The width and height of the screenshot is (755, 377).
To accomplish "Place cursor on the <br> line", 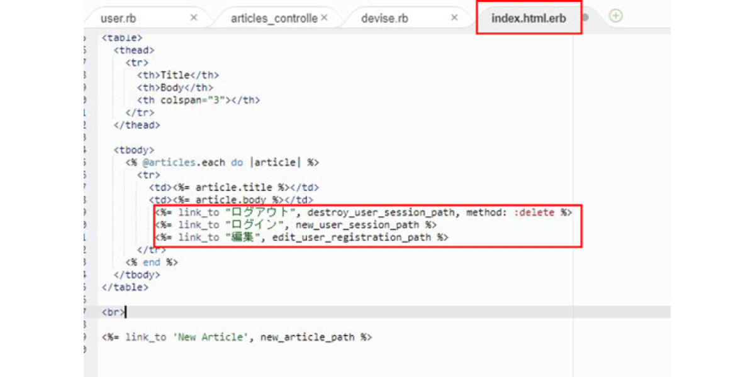I will (x=114, y=312).
